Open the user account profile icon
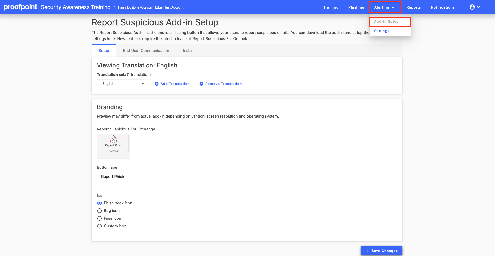495x256 pixels. click(x=472, y=7)
